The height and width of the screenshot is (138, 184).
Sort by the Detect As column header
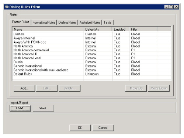(98, 29)
